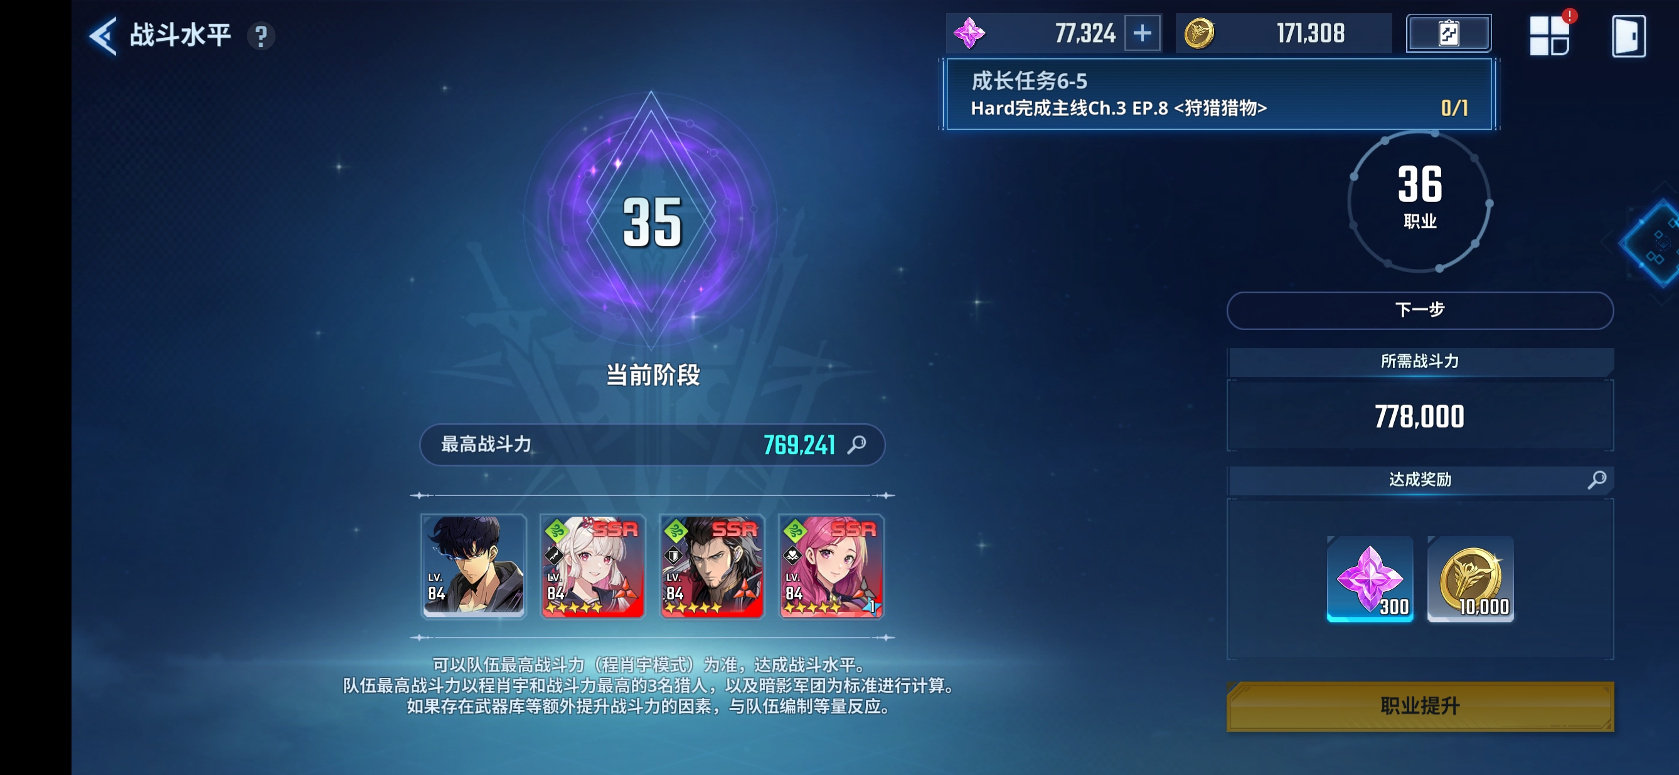Viewport: 1679px width, 775px height.
Task: Select the 下一步 button
Action: (x=1420, y=310)
